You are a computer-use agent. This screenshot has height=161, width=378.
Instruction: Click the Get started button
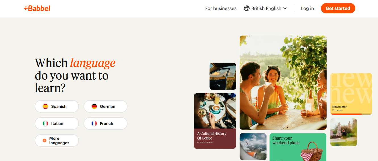coord(338,8)
